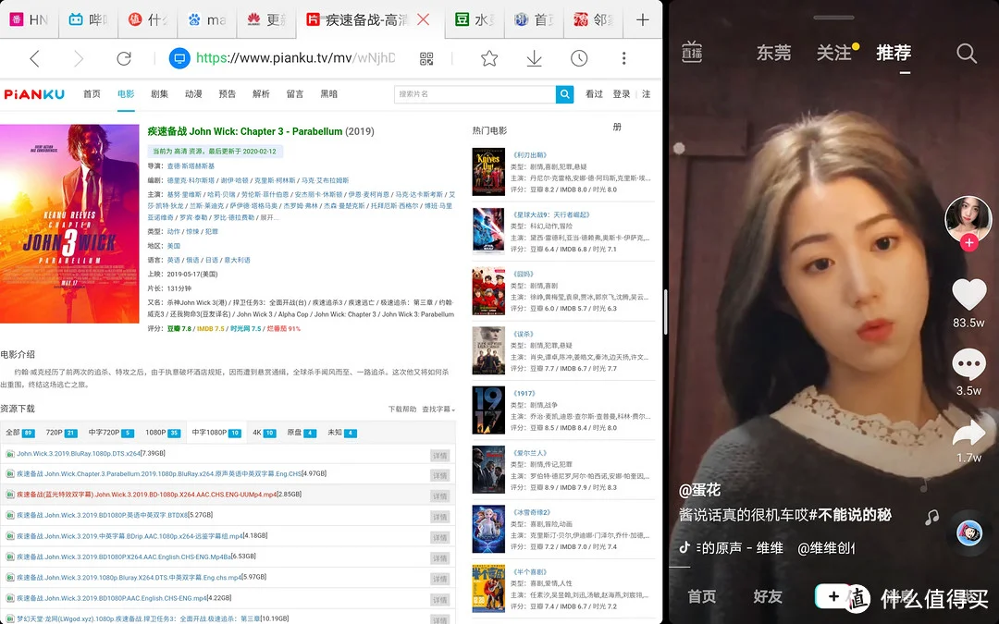Expand the cast list via 展开 link
Viewport: 999px width, 624px height.
[269, 217]
